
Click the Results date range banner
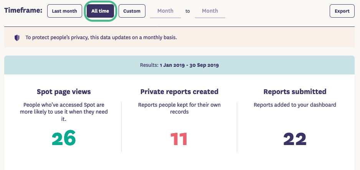click(179, 65)
